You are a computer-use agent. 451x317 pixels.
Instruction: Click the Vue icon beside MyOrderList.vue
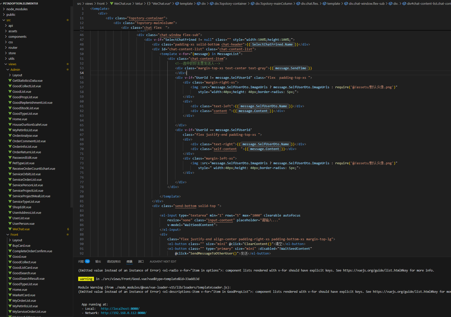pos(10,300)
